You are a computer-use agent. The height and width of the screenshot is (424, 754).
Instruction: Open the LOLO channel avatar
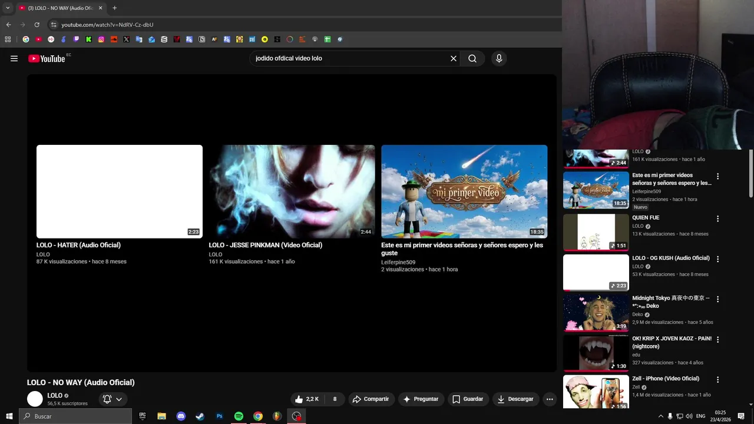tap(35, 399)
